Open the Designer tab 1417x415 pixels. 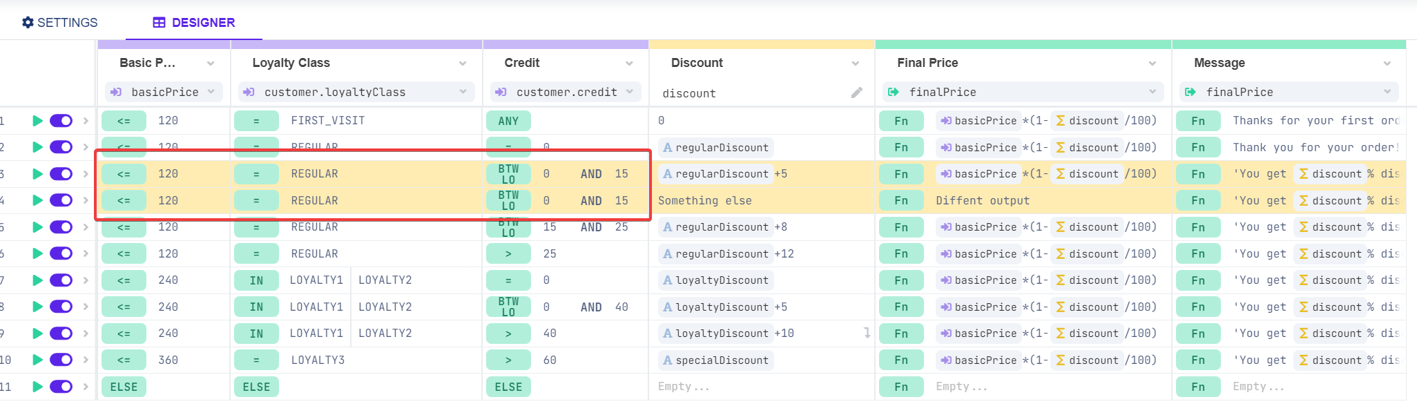click(194, 23)
